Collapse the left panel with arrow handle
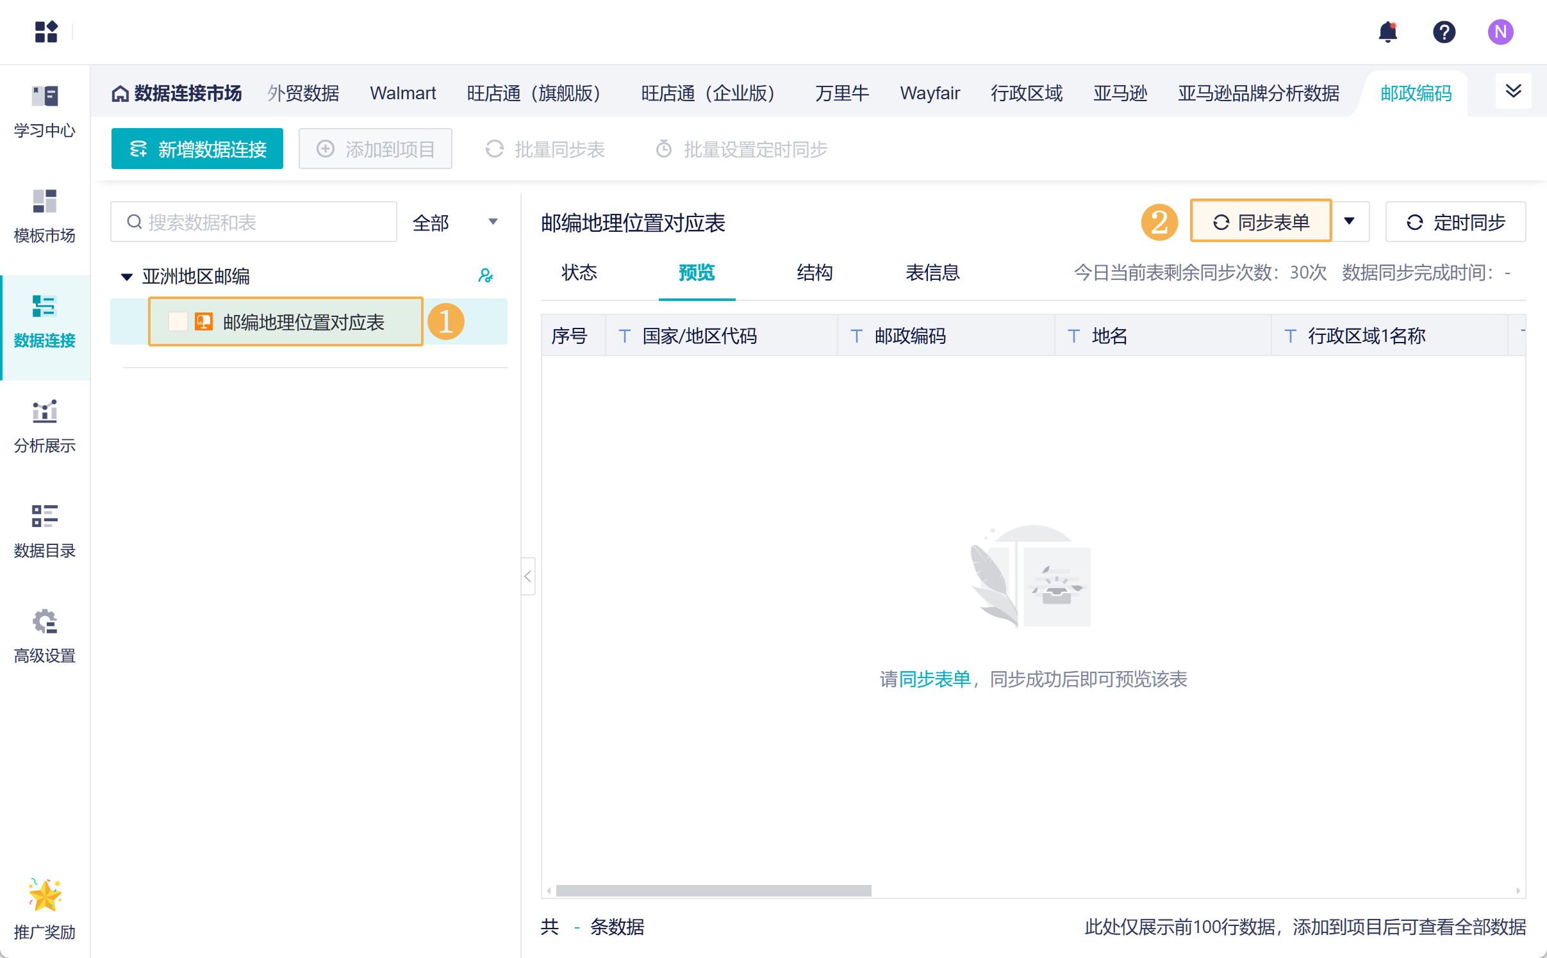The image size is (1547, 958). (527, 576)
